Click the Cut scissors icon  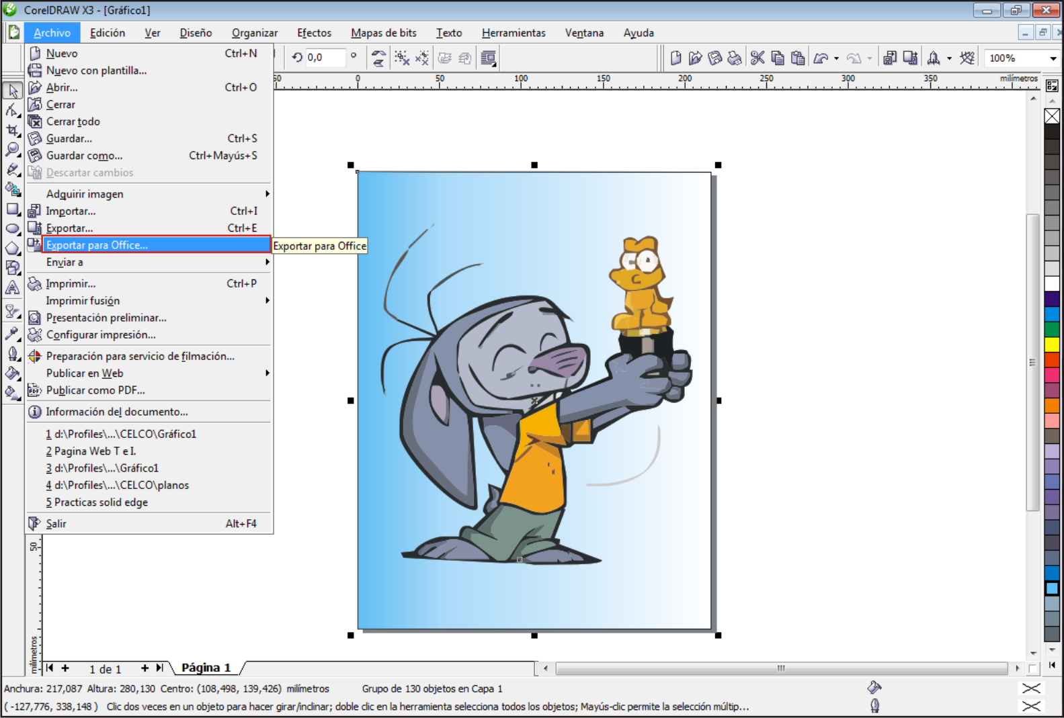pyautogui.click(x=758, y=58)
